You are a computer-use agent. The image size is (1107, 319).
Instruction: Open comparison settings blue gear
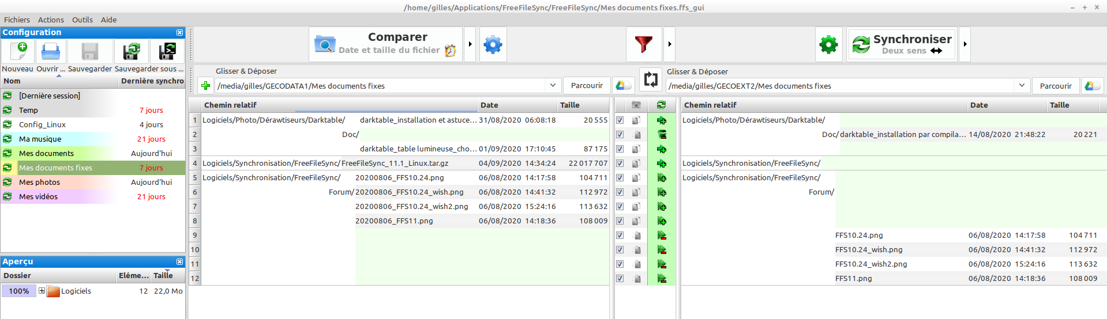pos(493,44)
